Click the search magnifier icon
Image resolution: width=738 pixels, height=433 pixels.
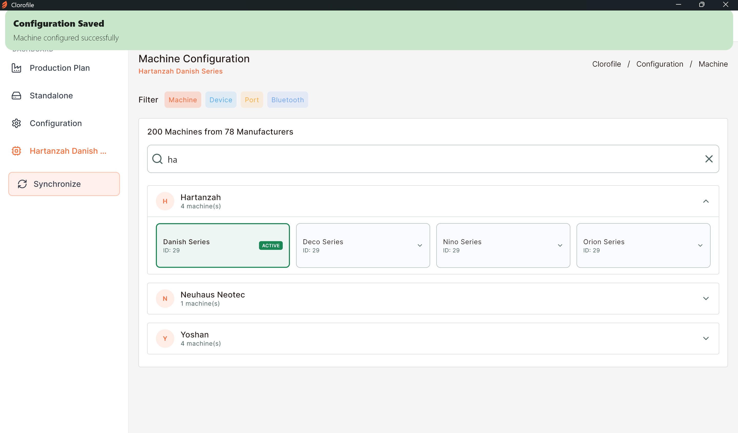(x=157, y=159)
